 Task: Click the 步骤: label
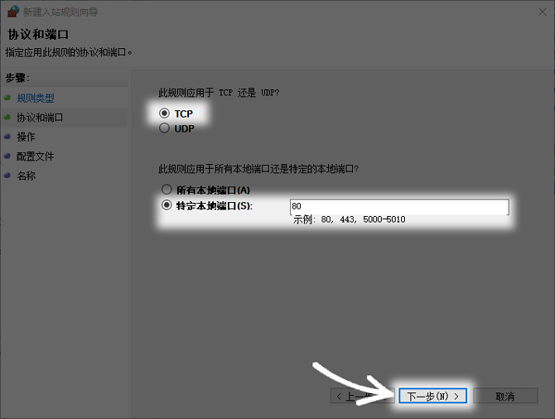(17, 78)
